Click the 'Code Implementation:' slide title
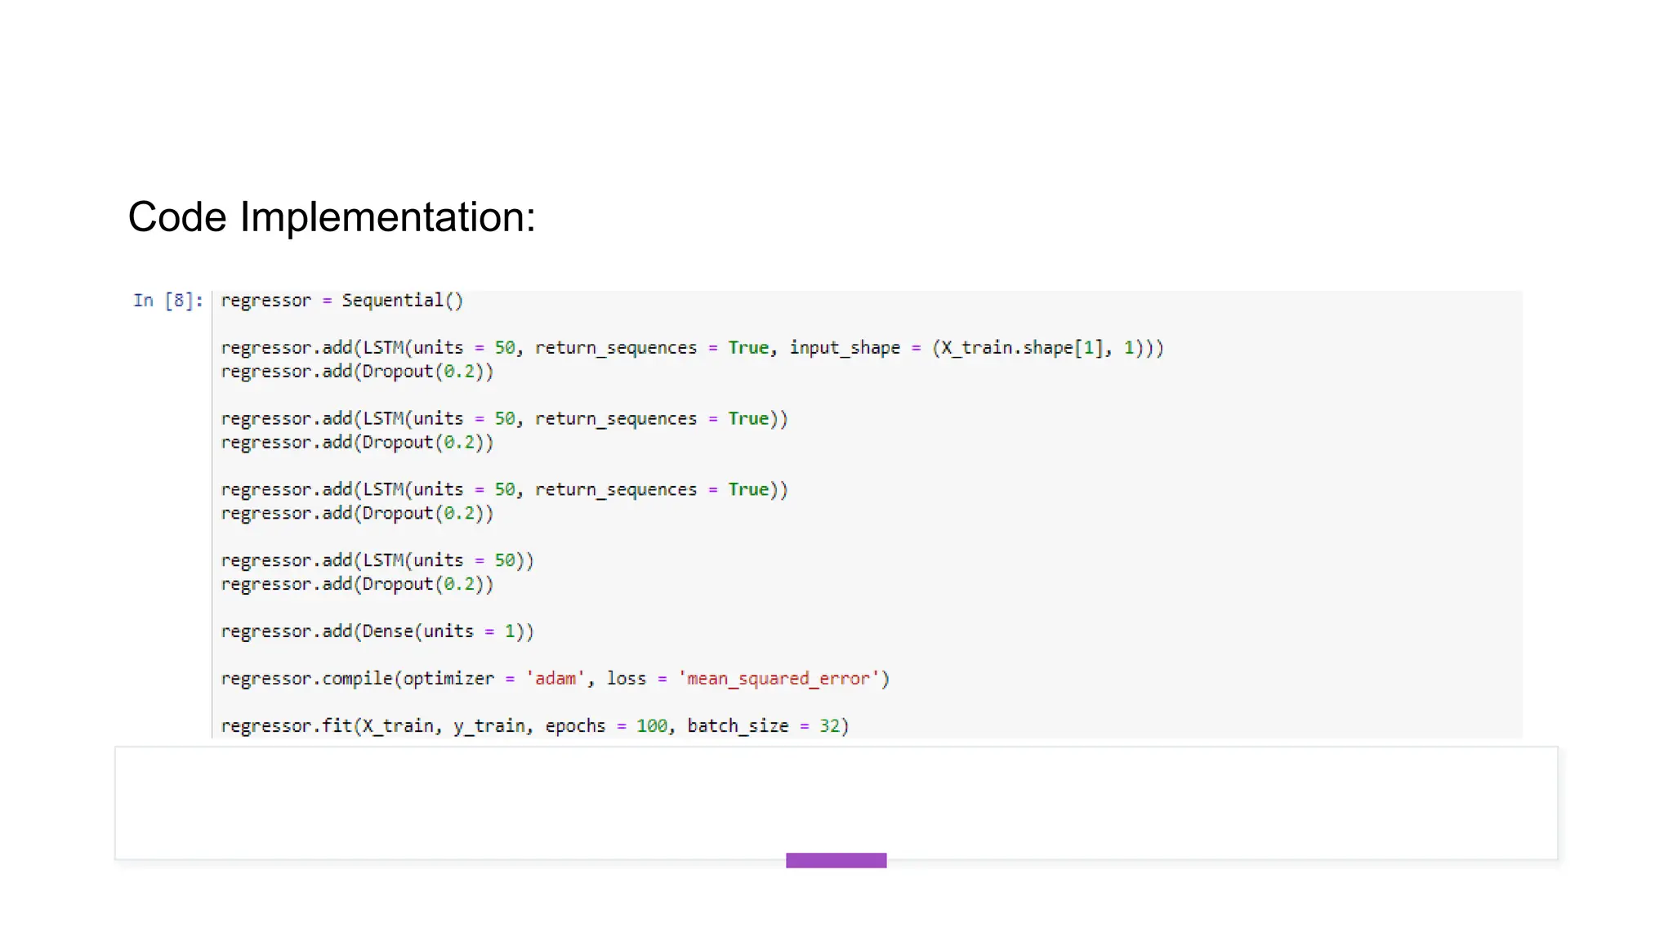Image resolution: width=1673 pixels, height=941 pixels. [332, 217]
